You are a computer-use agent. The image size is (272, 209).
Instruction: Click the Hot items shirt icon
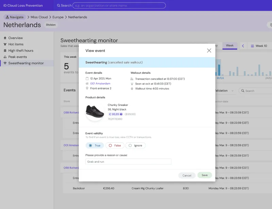pos(5,44)
